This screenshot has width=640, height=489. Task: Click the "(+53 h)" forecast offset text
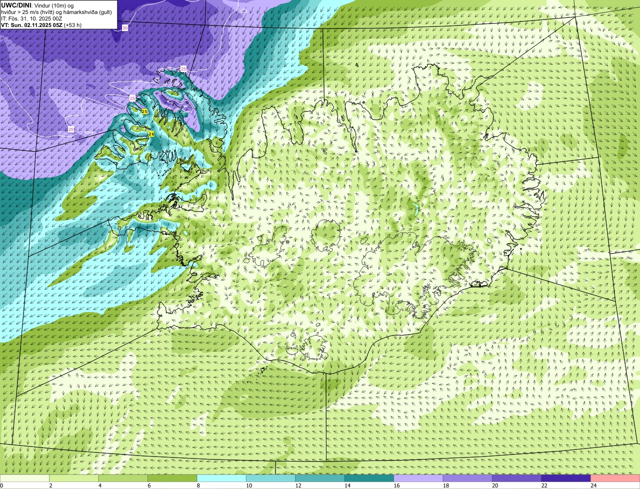(x=72, y=25)
